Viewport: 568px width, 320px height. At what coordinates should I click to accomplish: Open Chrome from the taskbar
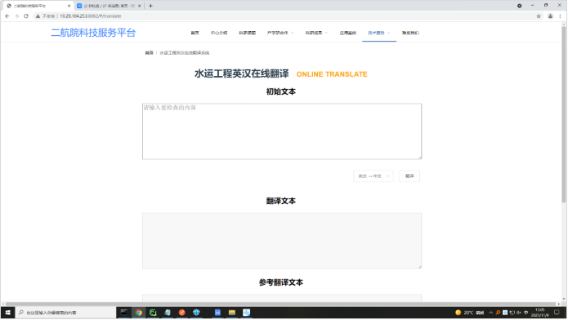point(139,313)
